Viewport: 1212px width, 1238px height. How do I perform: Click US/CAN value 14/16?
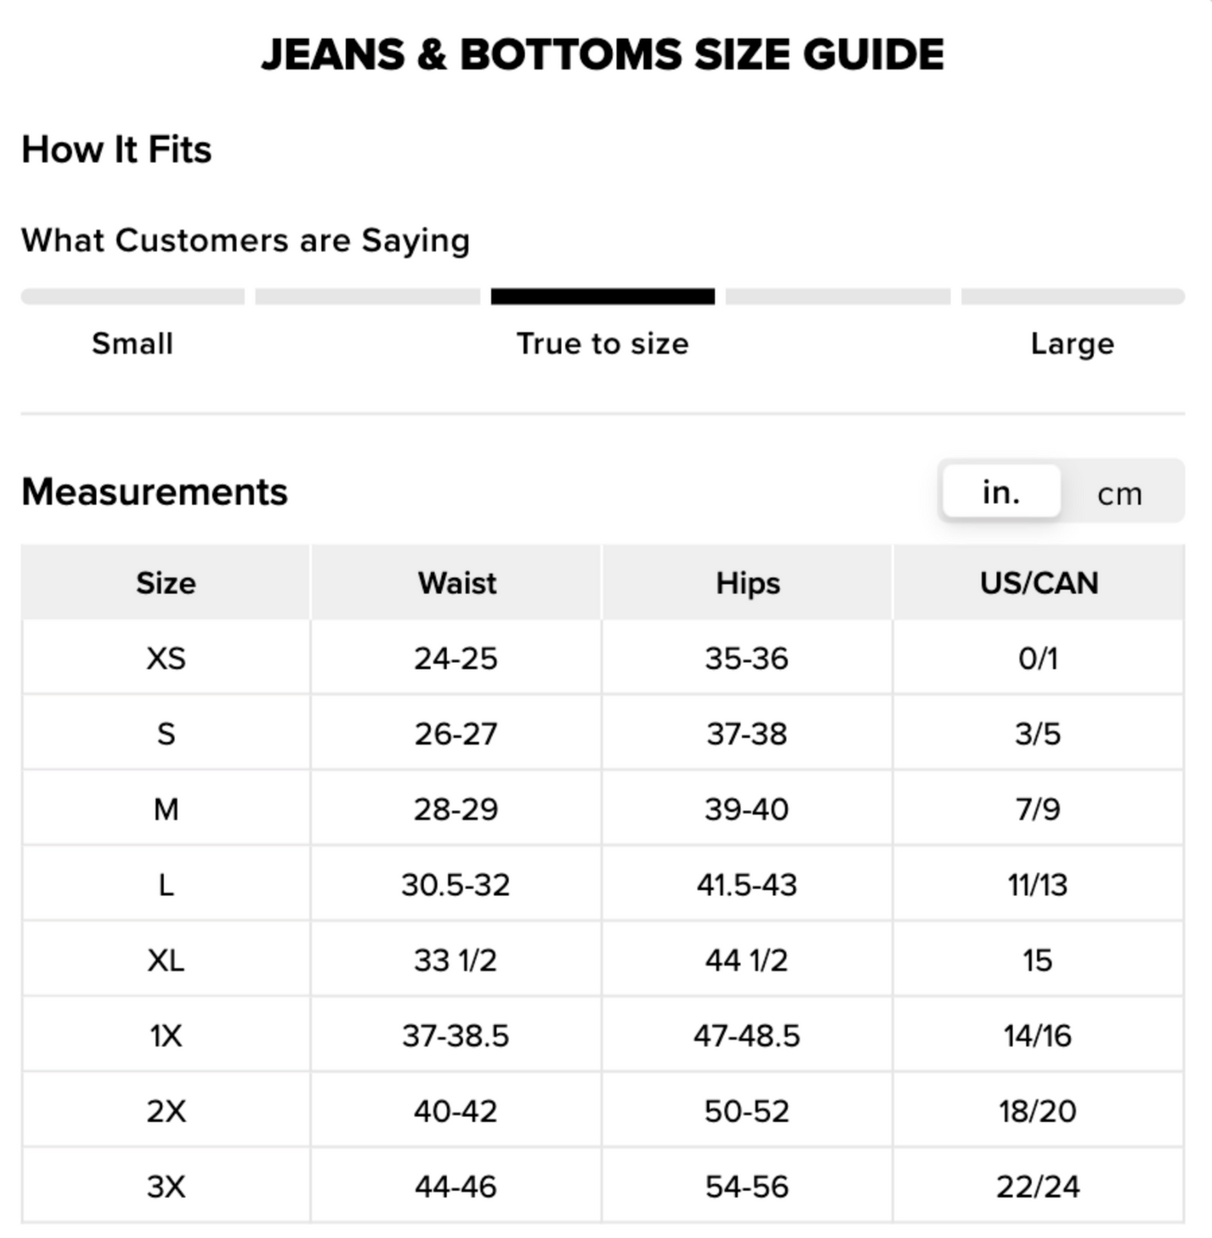1039,1035
